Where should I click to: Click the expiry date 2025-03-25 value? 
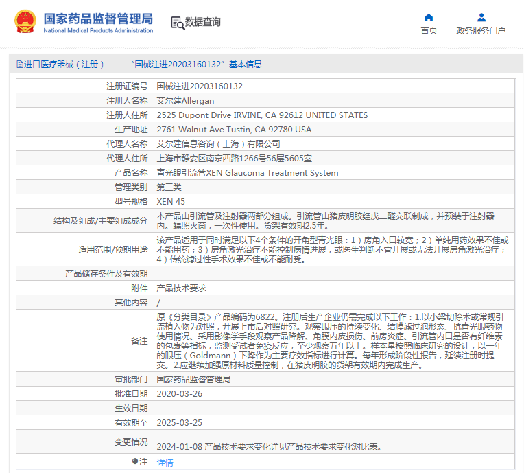[x=180, y=422]
